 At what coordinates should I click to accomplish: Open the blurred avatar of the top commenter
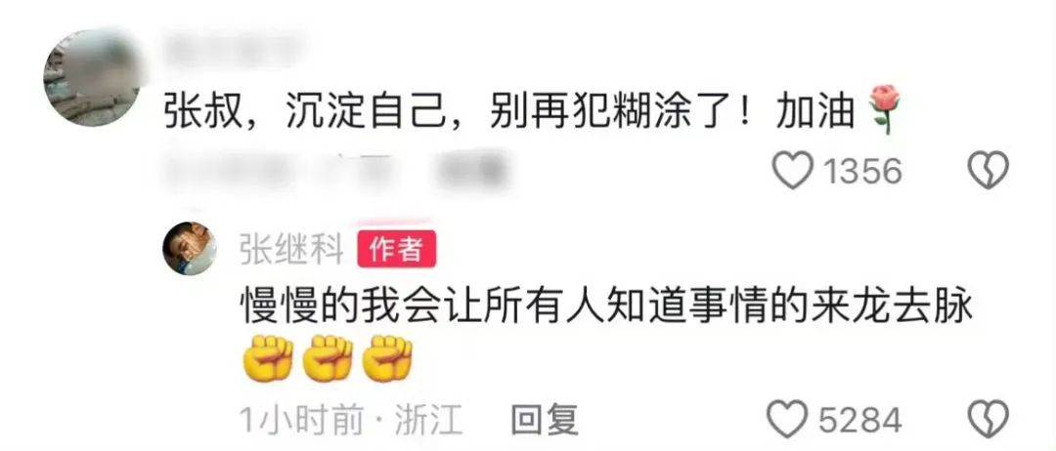pos(91,77)
